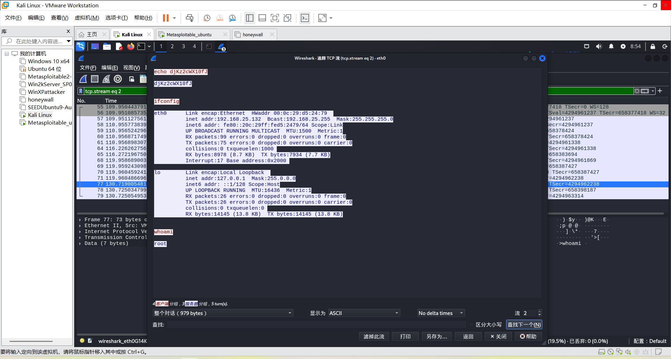671x359 pixels.
Task: Open the show-as ASCII dropdown
Action: (364, 313)
